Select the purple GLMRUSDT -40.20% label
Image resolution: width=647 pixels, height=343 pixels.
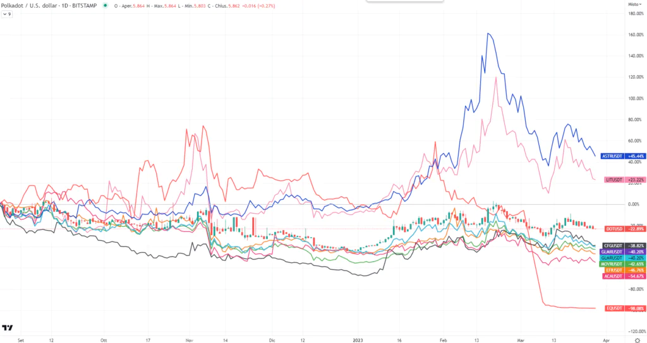tap(622, 252)
